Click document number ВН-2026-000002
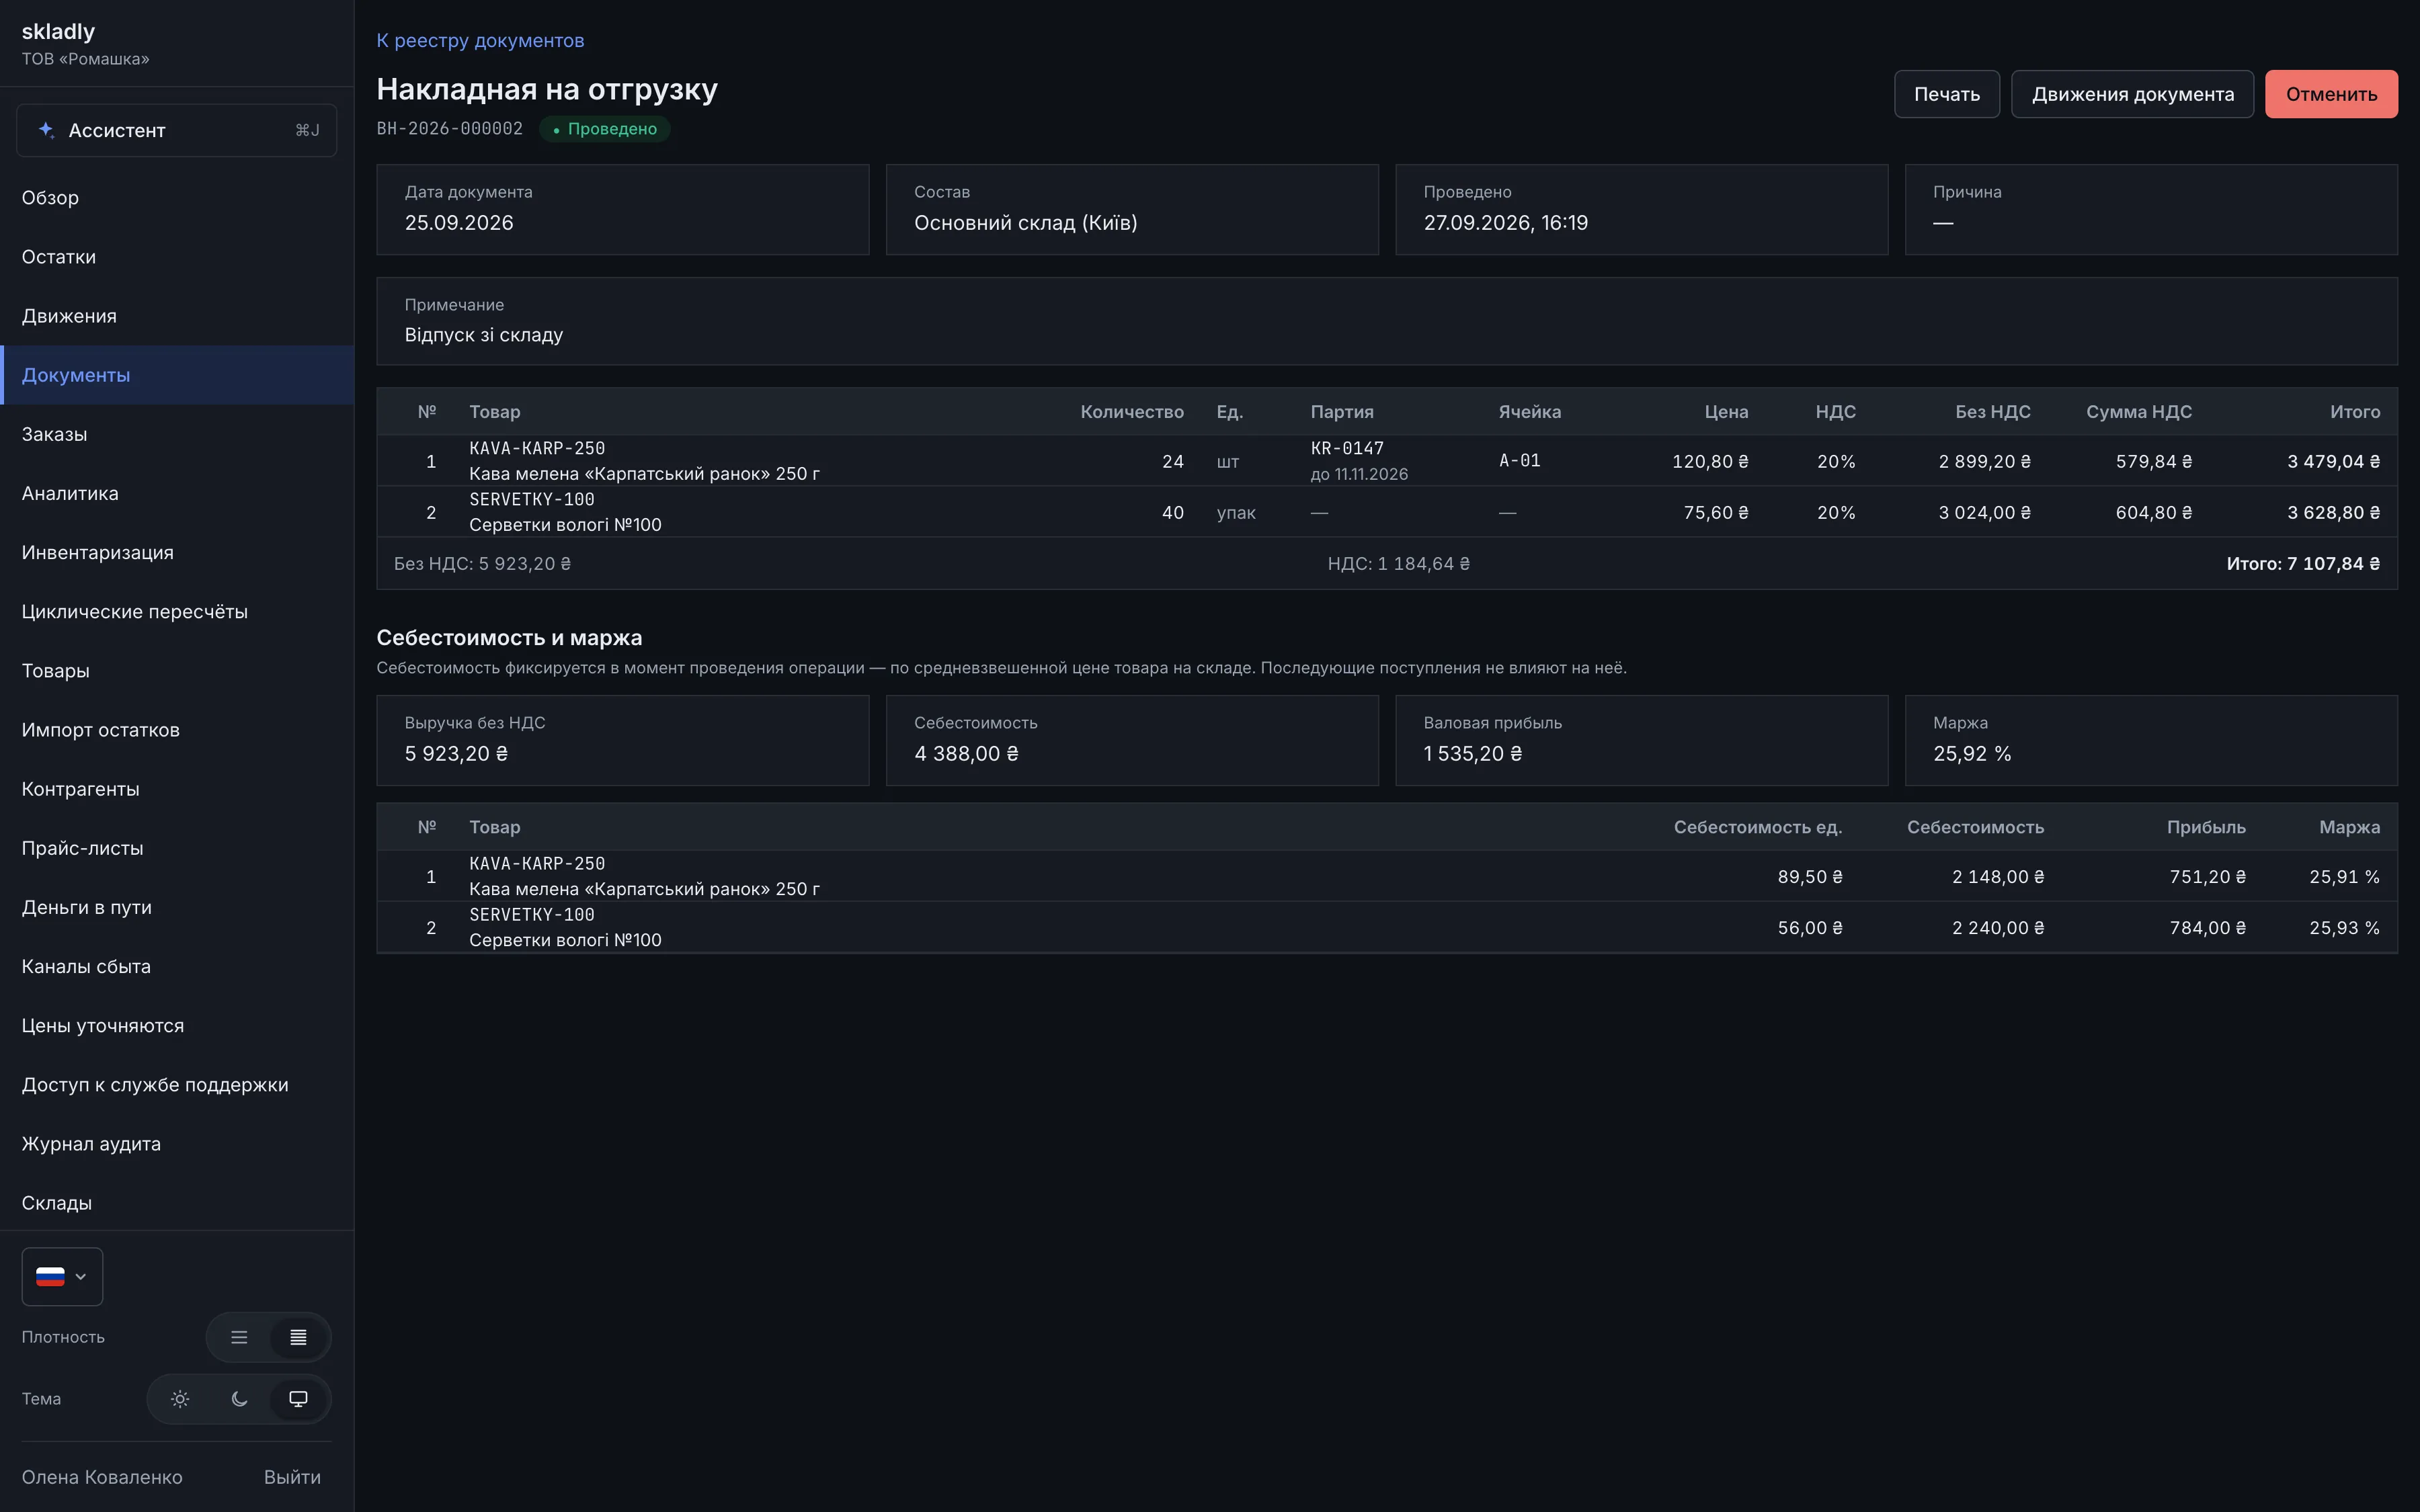This screenshot has height=1512, width=2420. tap(449, 128)
